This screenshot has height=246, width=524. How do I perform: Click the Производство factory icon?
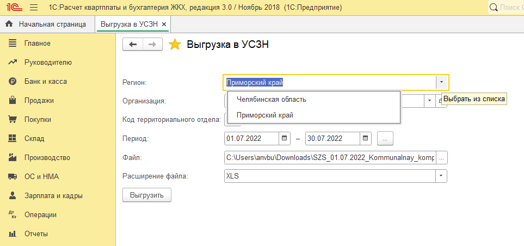13,157
